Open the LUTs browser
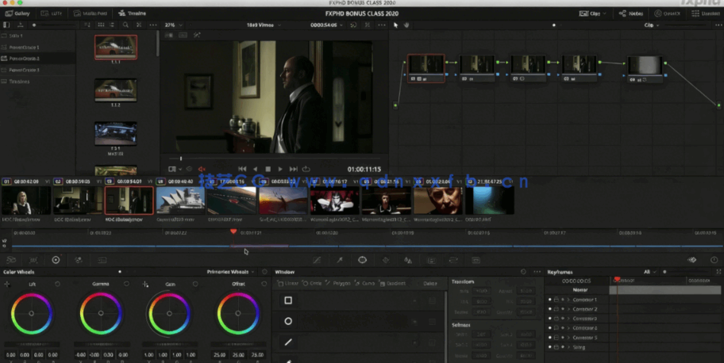Screen dimensions: 724x363 click(52, 13)
